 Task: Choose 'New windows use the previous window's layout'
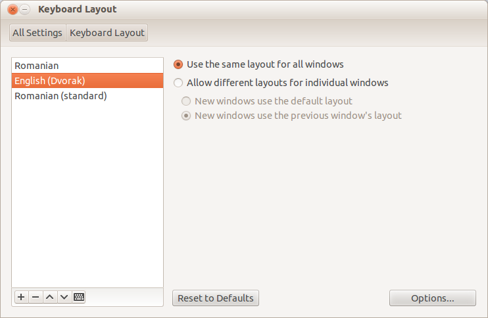click(x=187, y=116)
